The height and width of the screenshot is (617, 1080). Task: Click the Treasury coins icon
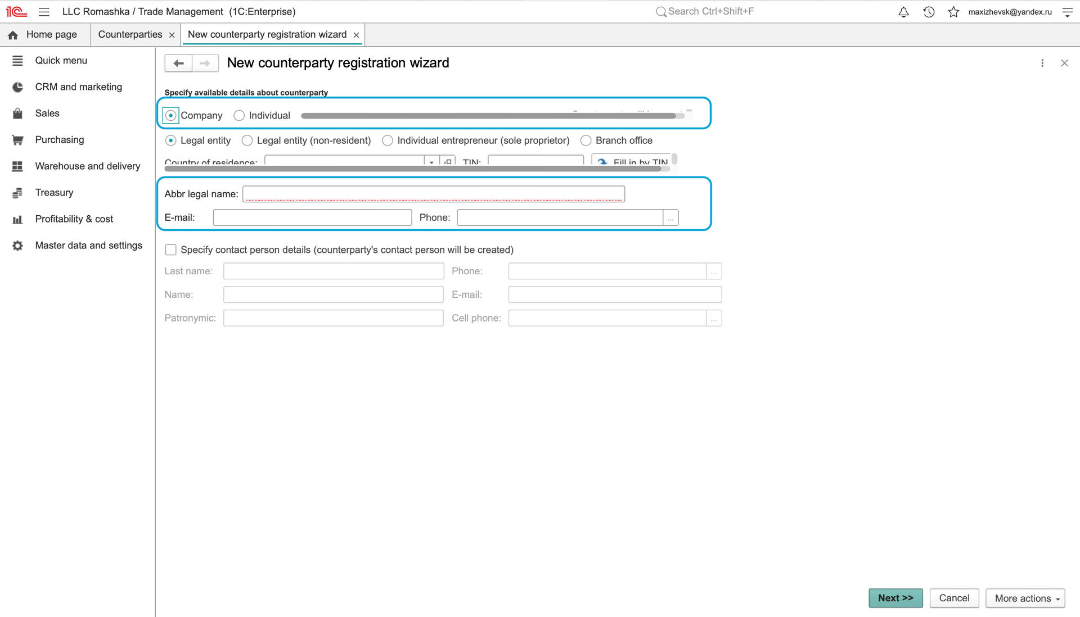[17, 193]
